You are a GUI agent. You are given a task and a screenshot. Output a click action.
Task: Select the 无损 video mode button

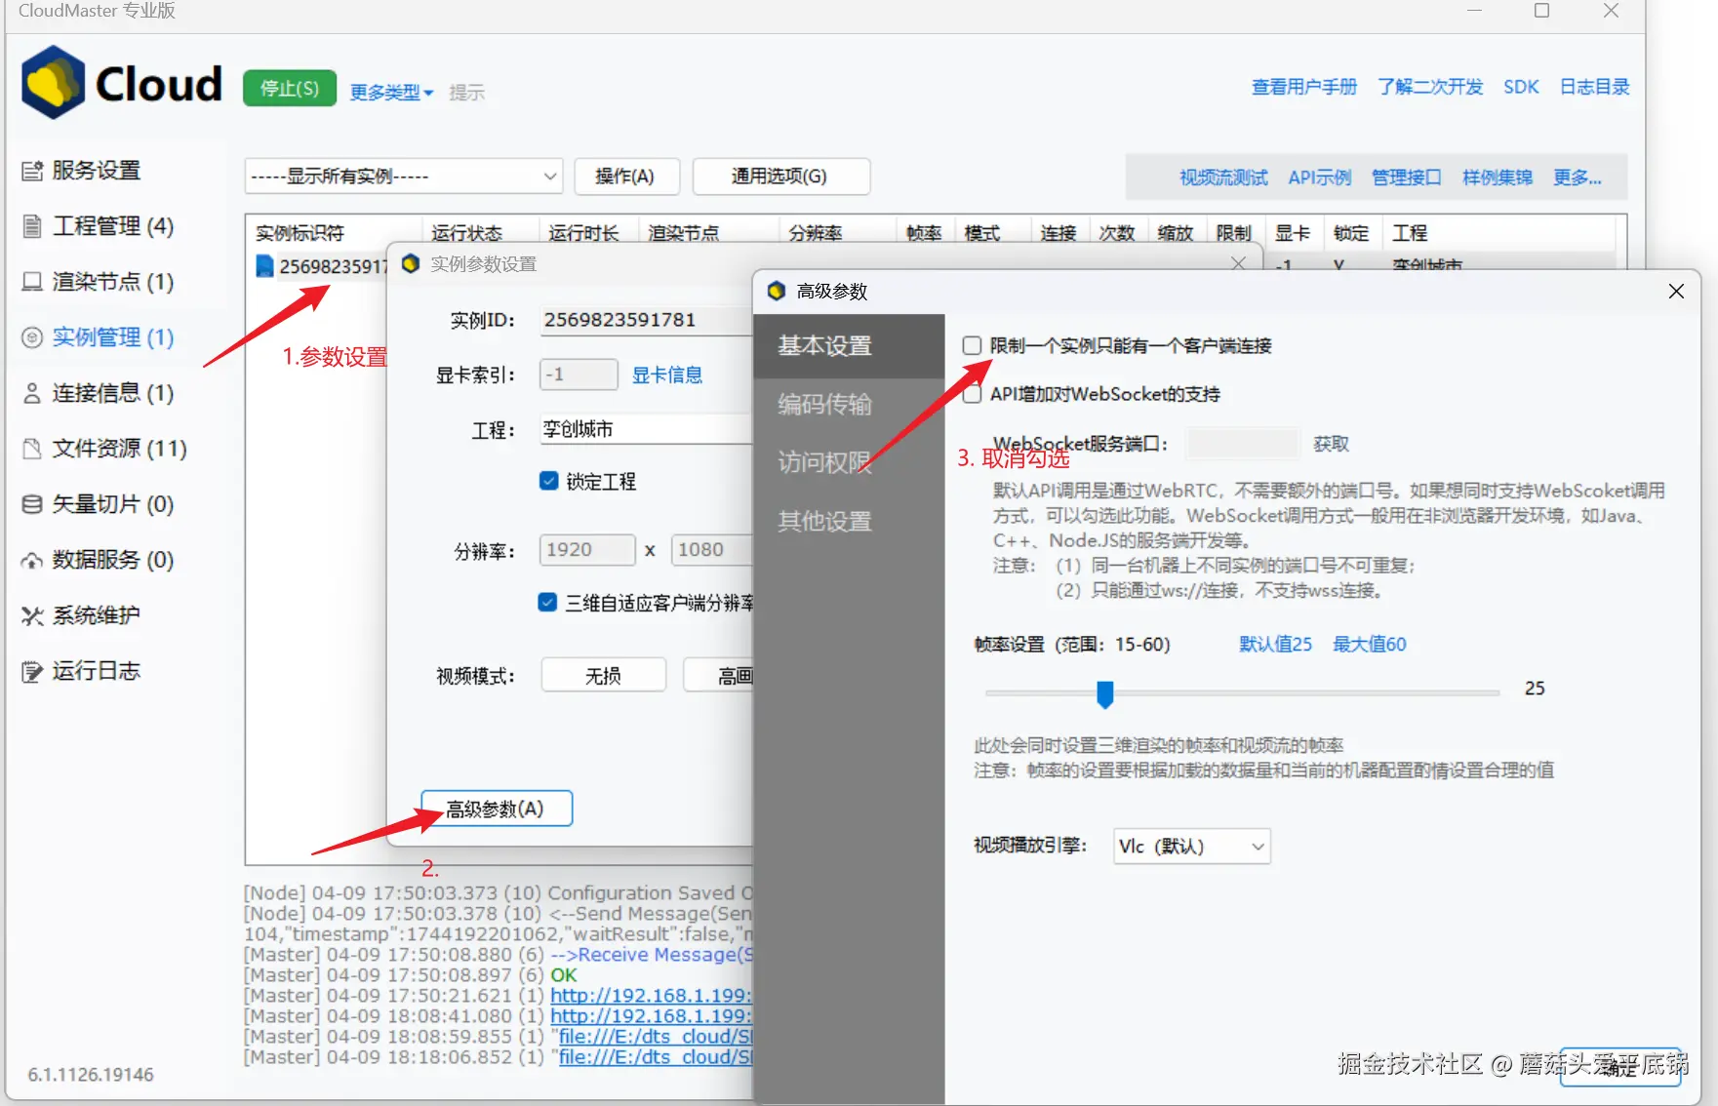coord(603,675)
